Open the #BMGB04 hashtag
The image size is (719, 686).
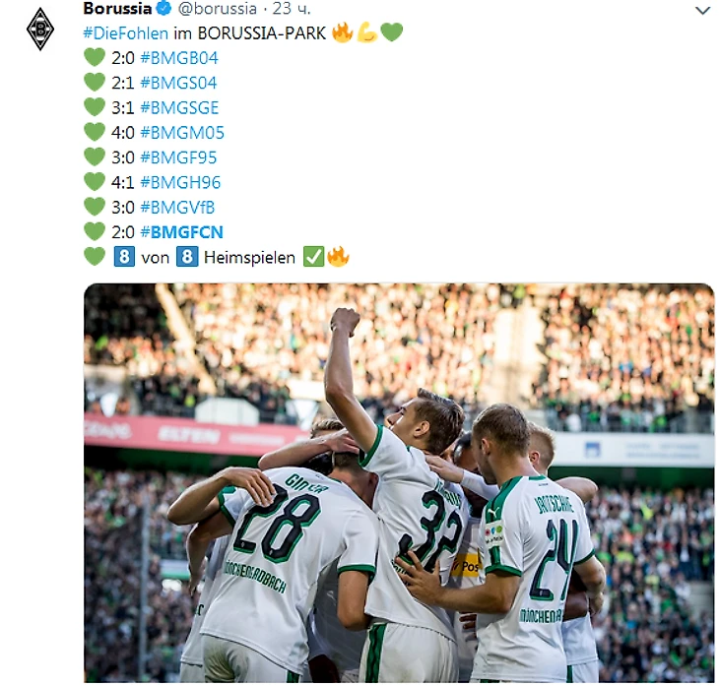point(179,58)
